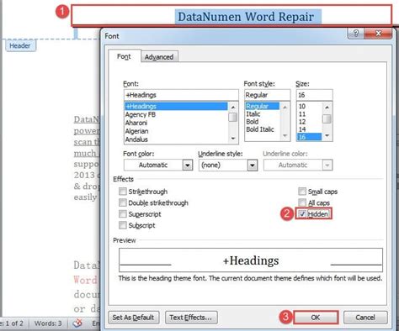Viewport: 399px width, 331px height.
Task: Click the Font style input field
Action: [x=267, y=95]
